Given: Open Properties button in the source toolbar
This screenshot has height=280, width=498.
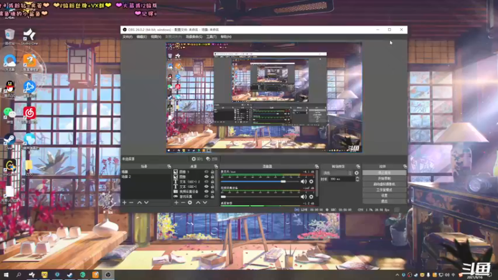Looking at the screenshot, I should (x=197, y=159).
